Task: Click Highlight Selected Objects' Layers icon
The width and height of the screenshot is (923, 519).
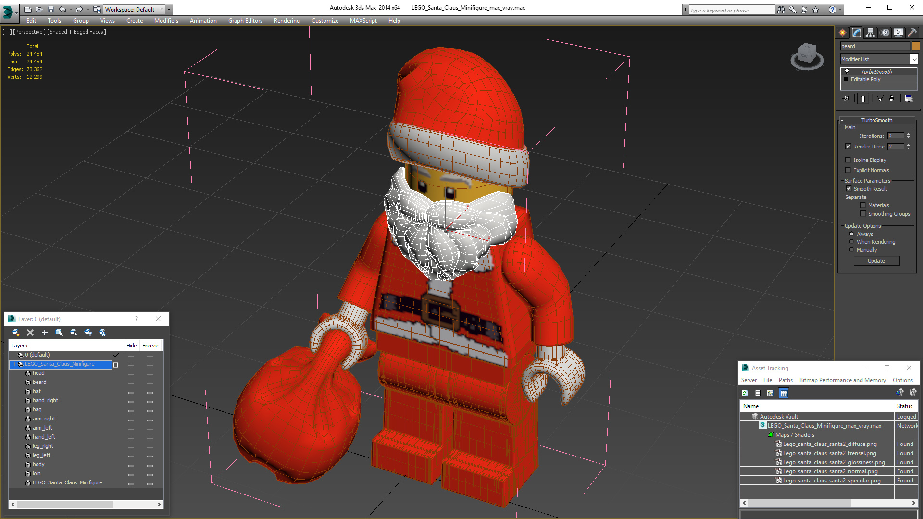Action: click(x=74, y=333)
